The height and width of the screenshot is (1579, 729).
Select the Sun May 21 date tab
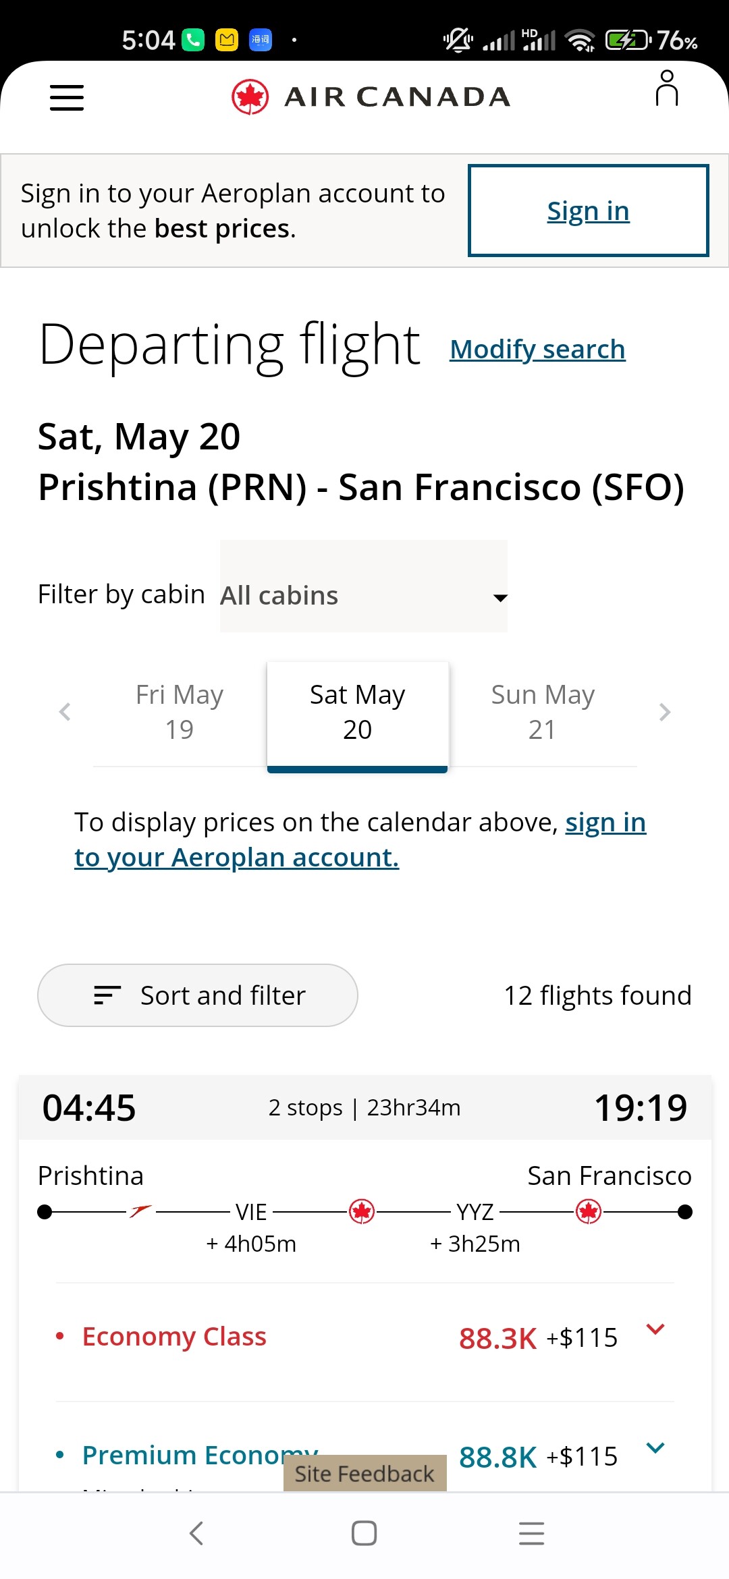[x=543, y=712]
